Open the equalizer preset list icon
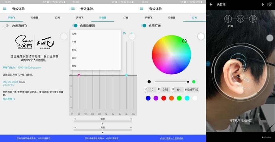275x142 pixels. 124,33
